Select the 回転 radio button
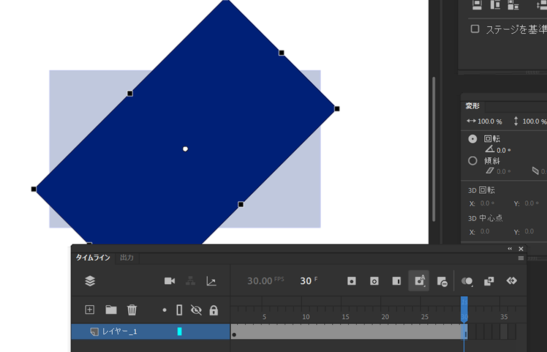 tap(473, 139)
